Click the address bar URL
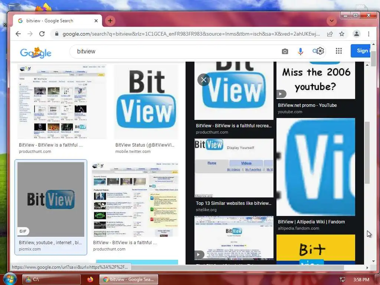The image size is (380, 285). [191, 34]
